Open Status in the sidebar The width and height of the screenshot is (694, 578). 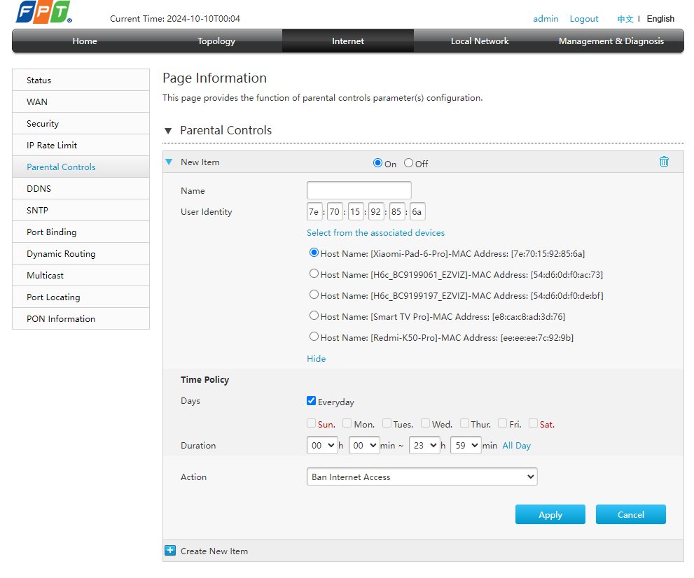click(81, 80)
